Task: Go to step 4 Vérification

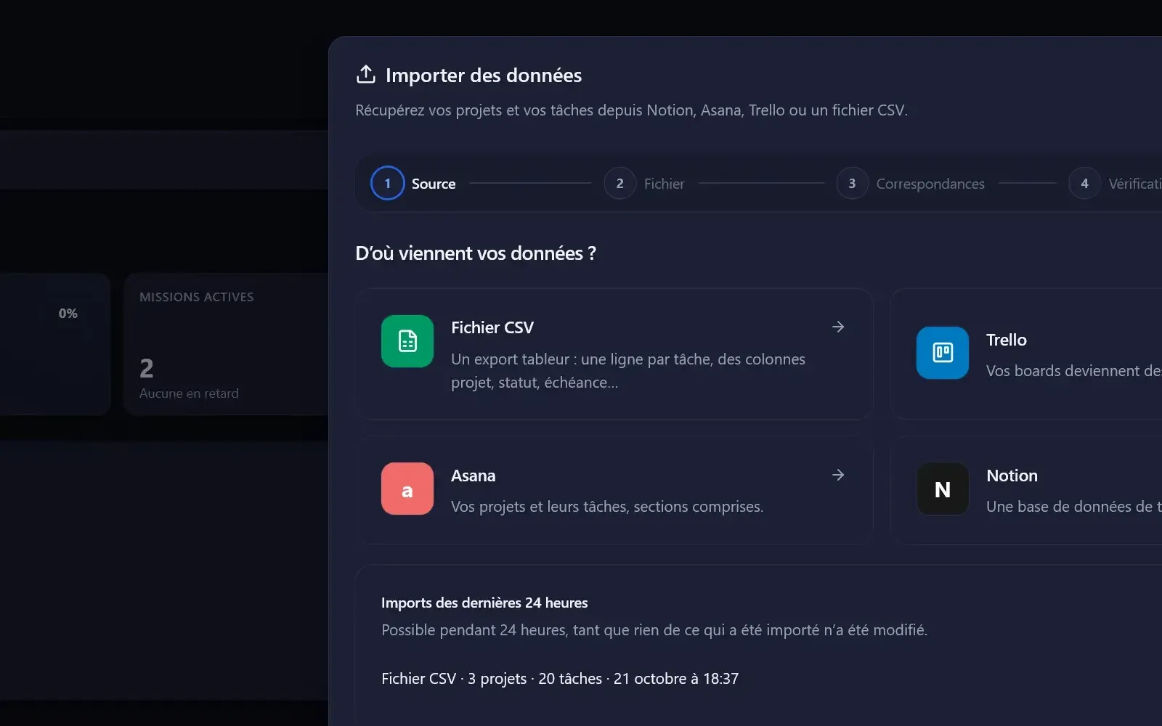Action: 1115,184
